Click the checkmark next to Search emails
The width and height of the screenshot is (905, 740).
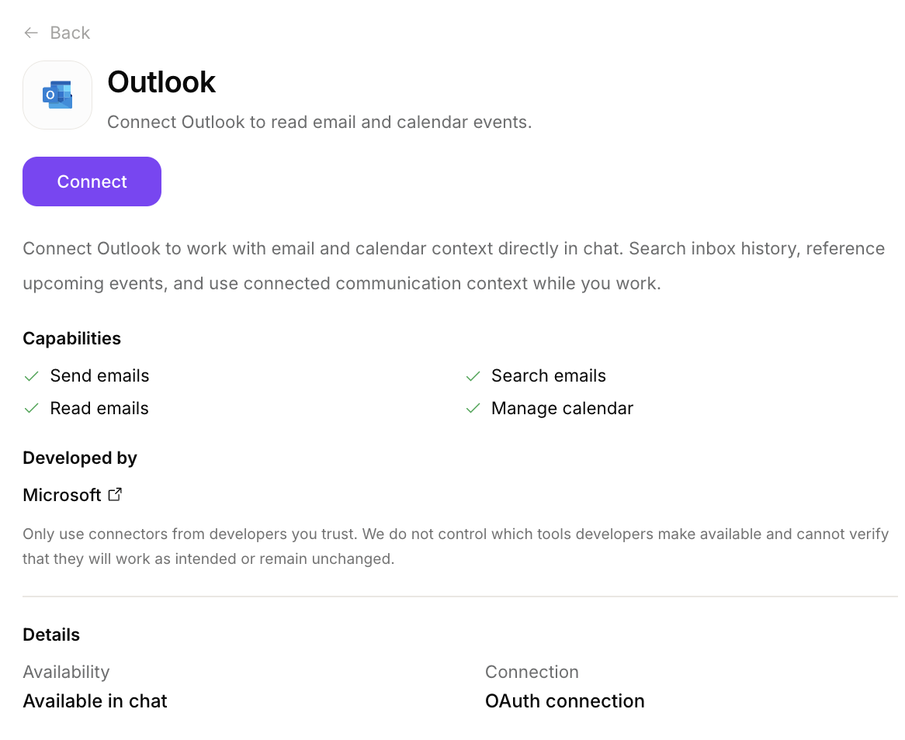pyautogui.click(x=473, y=375)
